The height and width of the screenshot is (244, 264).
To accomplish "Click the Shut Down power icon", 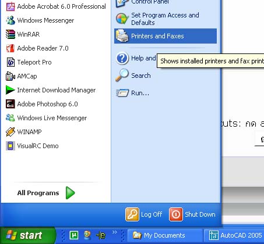I will [x=176, y=214].
